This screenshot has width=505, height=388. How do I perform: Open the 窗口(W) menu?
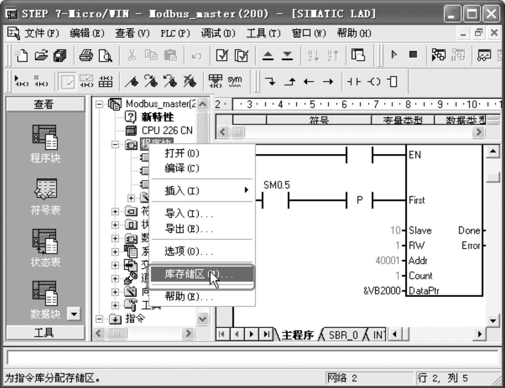tap(309, 33)
